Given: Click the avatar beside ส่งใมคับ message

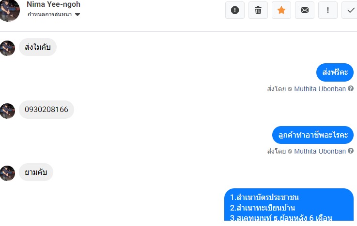Looking at the screenshot, I should [x=7, y=48].
